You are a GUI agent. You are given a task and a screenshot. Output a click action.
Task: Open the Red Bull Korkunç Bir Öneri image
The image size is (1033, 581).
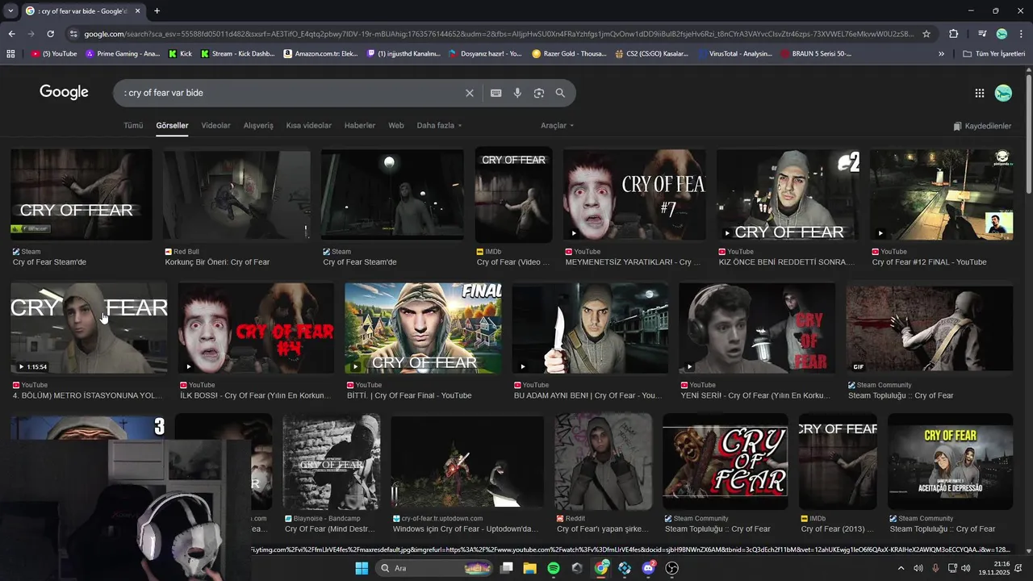(236, 194)
